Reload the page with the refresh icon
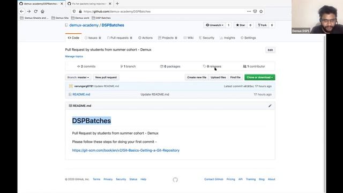The image size is (343, 193). 36,11
